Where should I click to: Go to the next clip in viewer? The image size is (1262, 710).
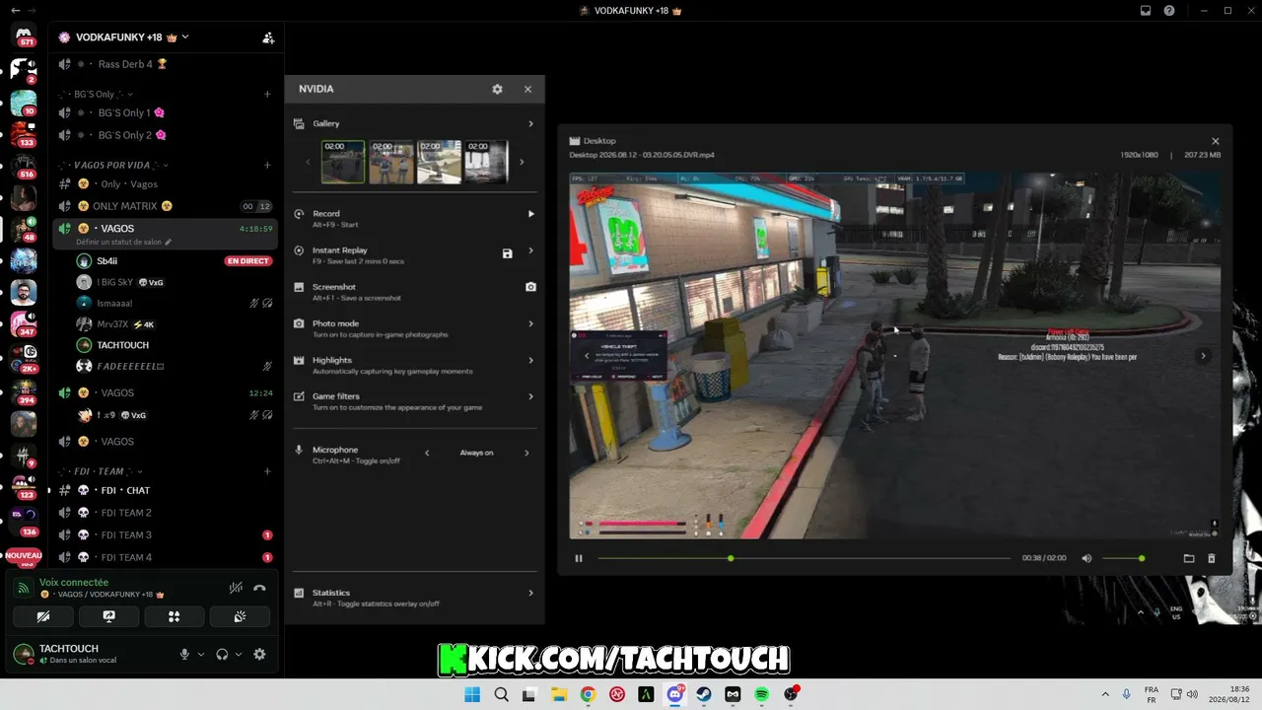tap(1203, 356)
